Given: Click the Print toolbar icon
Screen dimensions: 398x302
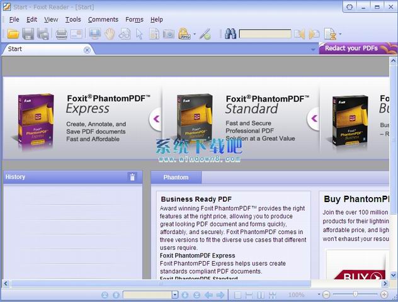Looking at the screenshot, I should (61, 34).
